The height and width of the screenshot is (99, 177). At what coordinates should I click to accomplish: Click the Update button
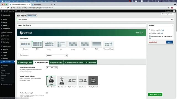170,42
